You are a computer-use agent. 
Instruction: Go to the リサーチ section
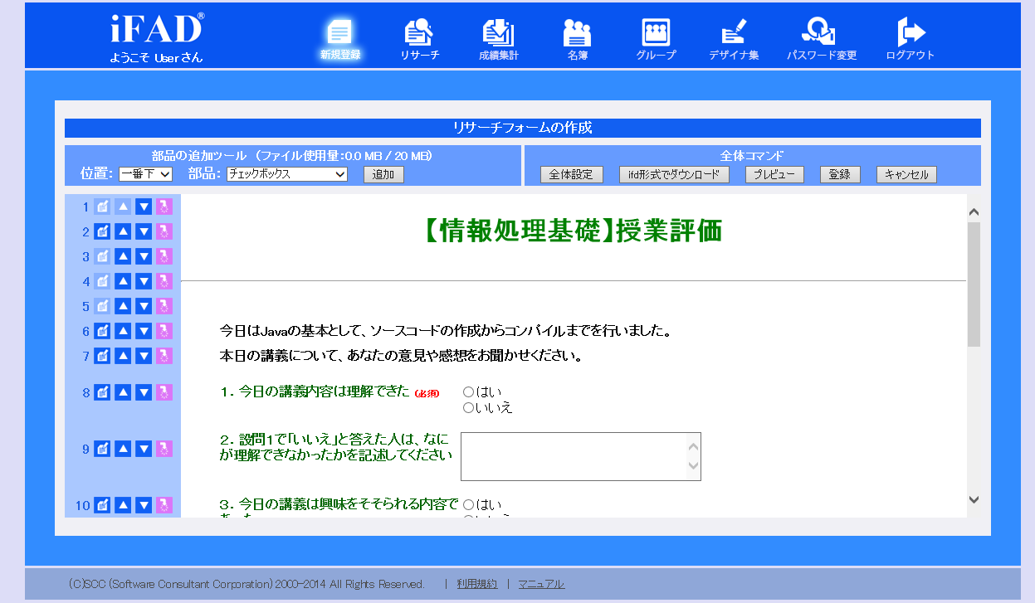pos(419,39)
